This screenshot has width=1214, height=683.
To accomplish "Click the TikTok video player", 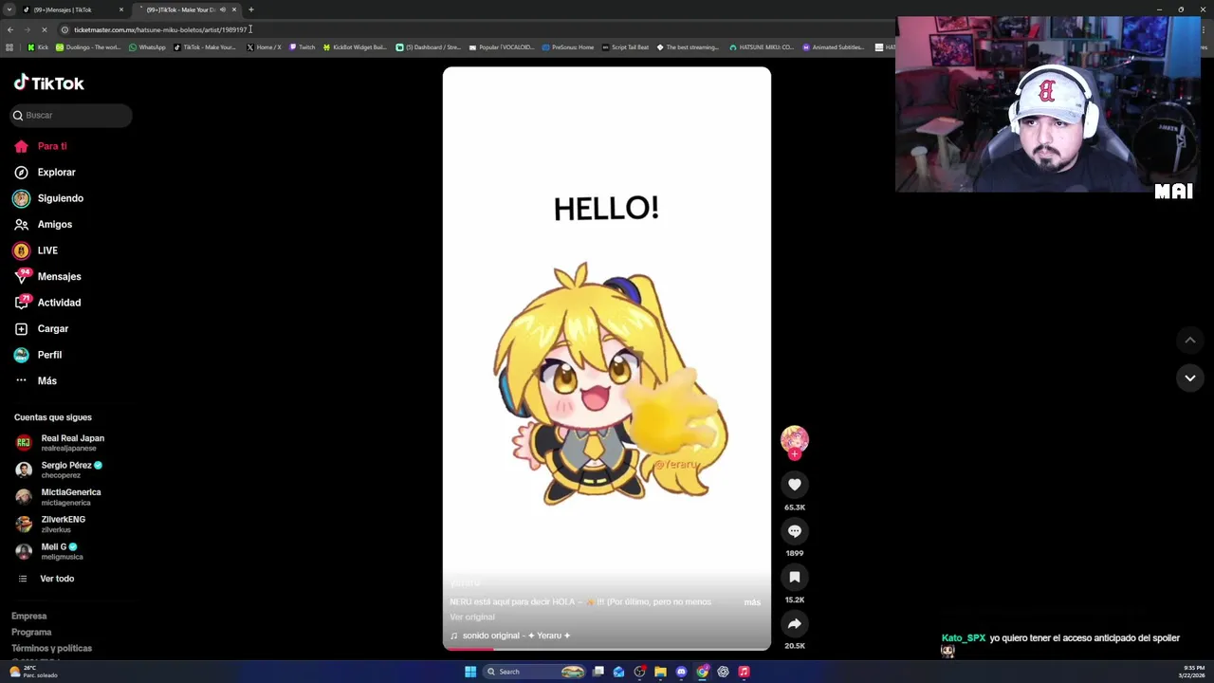I will click(x=607, y=359).
